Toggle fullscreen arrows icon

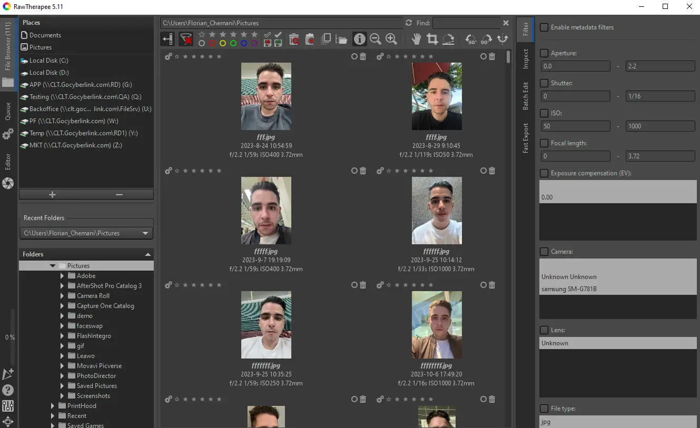tap(8, 421)
